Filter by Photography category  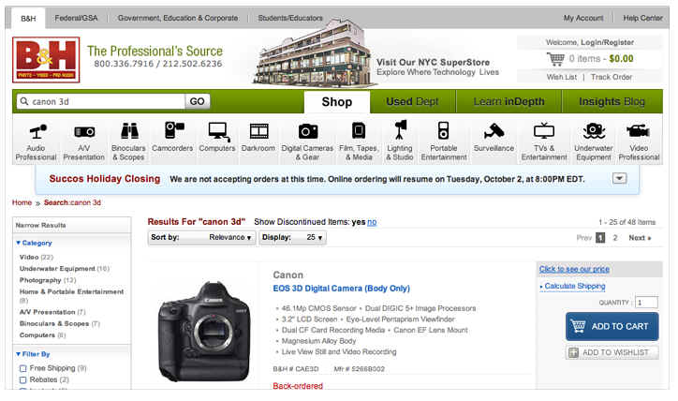coord(48,280)
